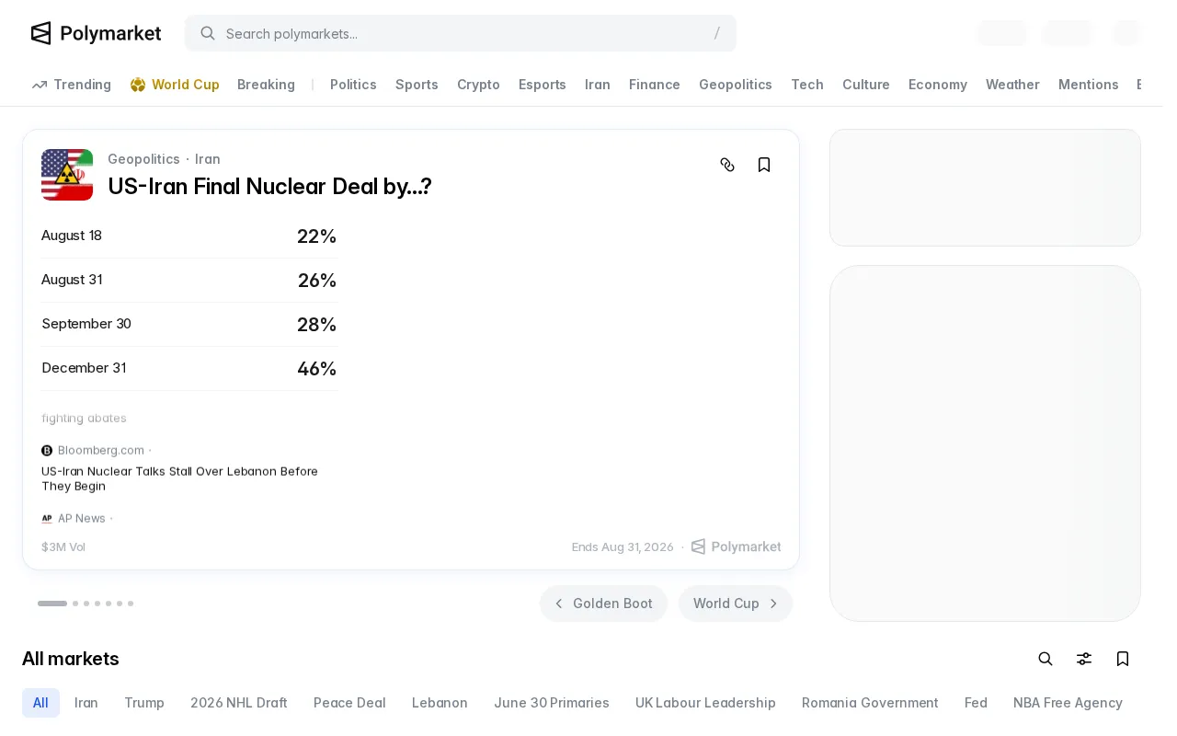This screenshot has height=736, width=1177.
Task: Open the Nuclear Talks Stall Over Lebanon headline
Action: [x=179, y=478]
